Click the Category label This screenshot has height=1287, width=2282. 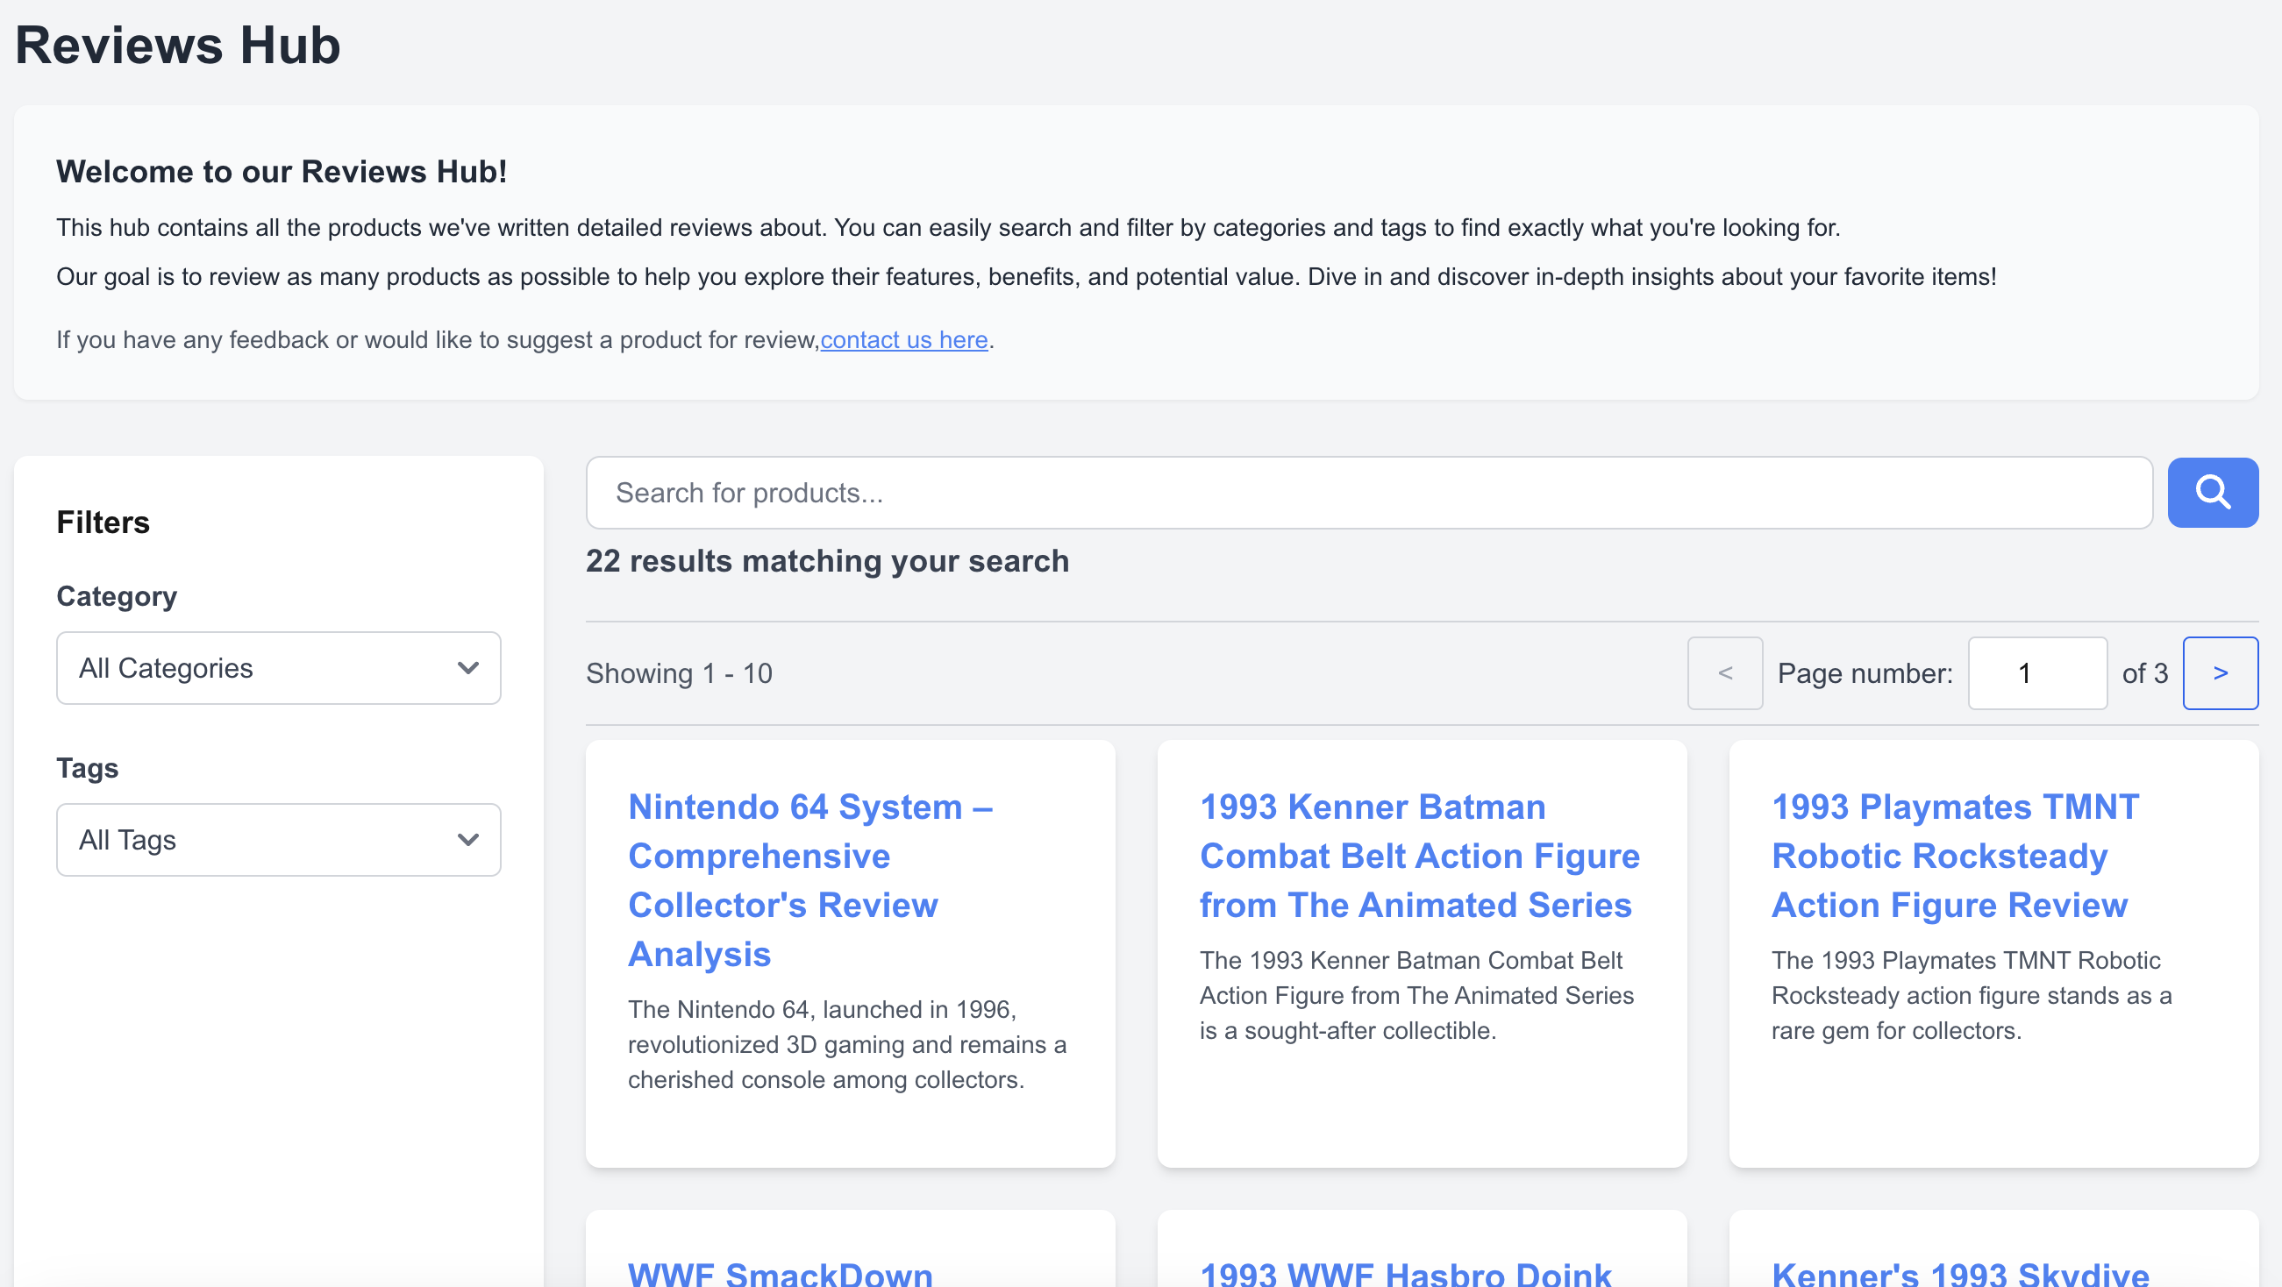click(117, 596)
